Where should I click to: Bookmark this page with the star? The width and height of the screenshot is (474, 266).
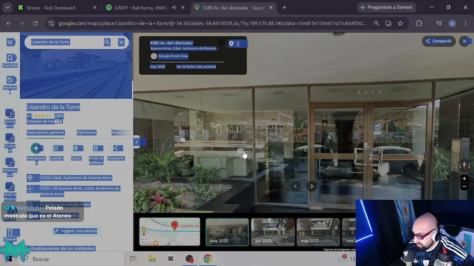[x=400, y=23]
